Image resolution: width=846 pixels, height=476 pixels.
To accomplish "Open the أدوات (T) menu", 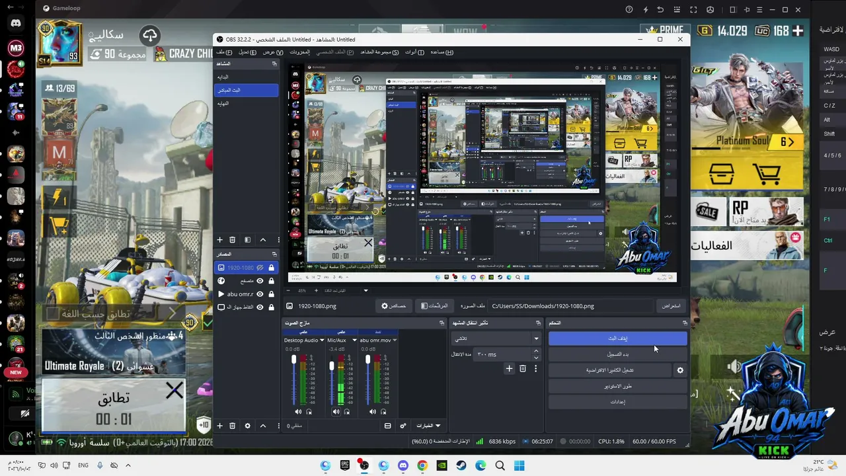I will (x=415, y=52).
